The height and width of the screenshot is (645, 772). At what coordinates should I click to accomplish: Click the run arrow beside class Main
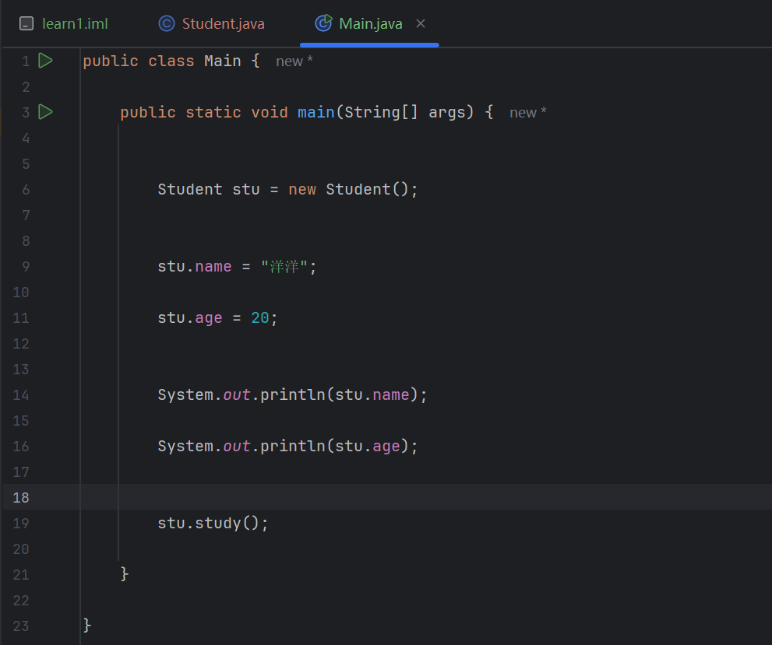coord(45,61)
